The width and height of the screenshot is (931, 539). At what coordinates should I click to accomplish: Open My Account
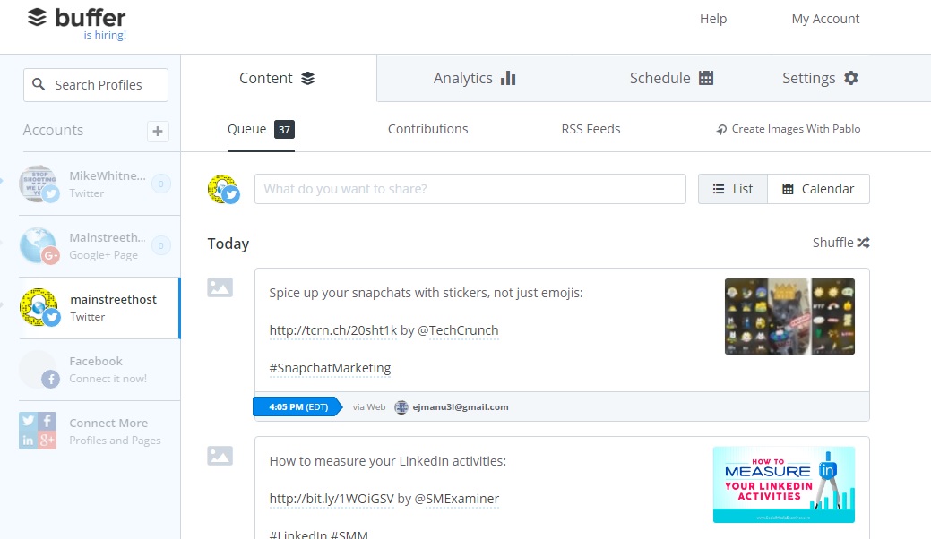(824, 18)
